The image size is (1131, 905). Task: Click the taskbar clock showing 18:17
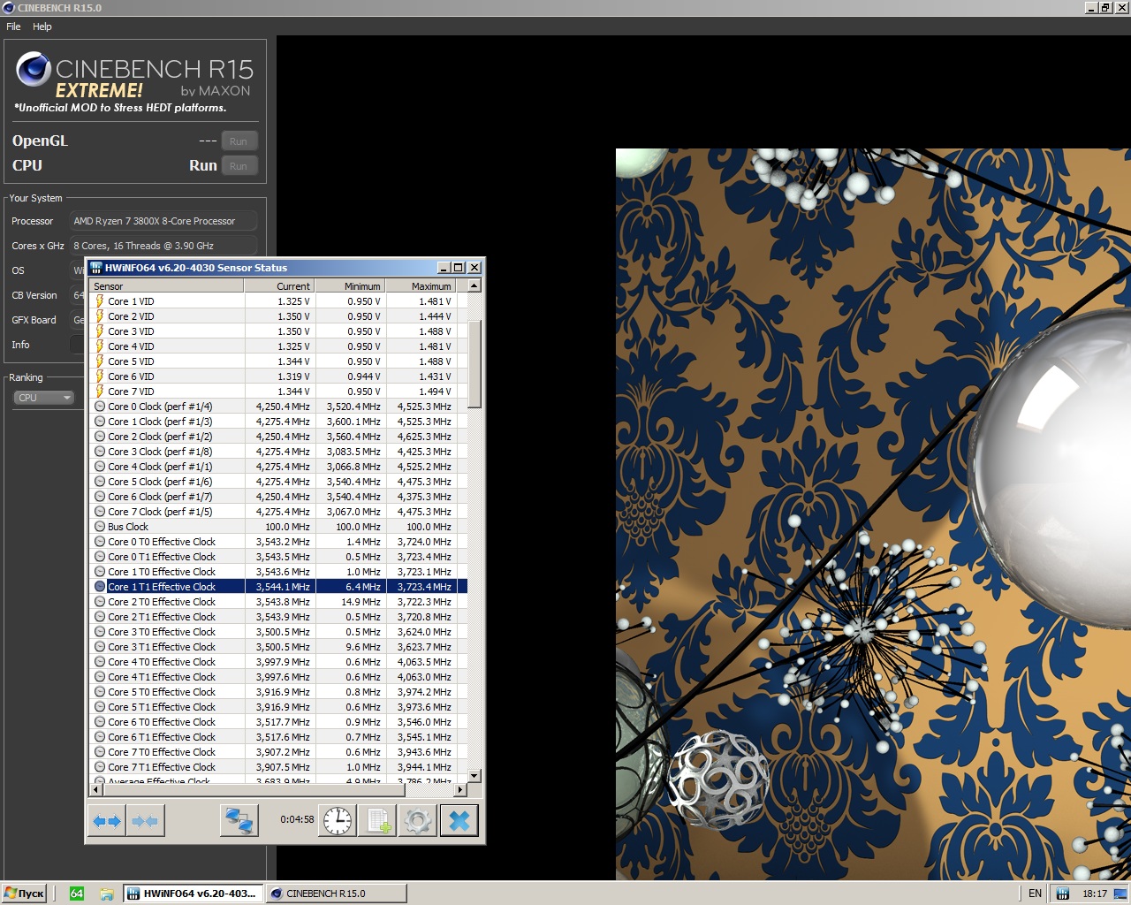pos(1095,894)
